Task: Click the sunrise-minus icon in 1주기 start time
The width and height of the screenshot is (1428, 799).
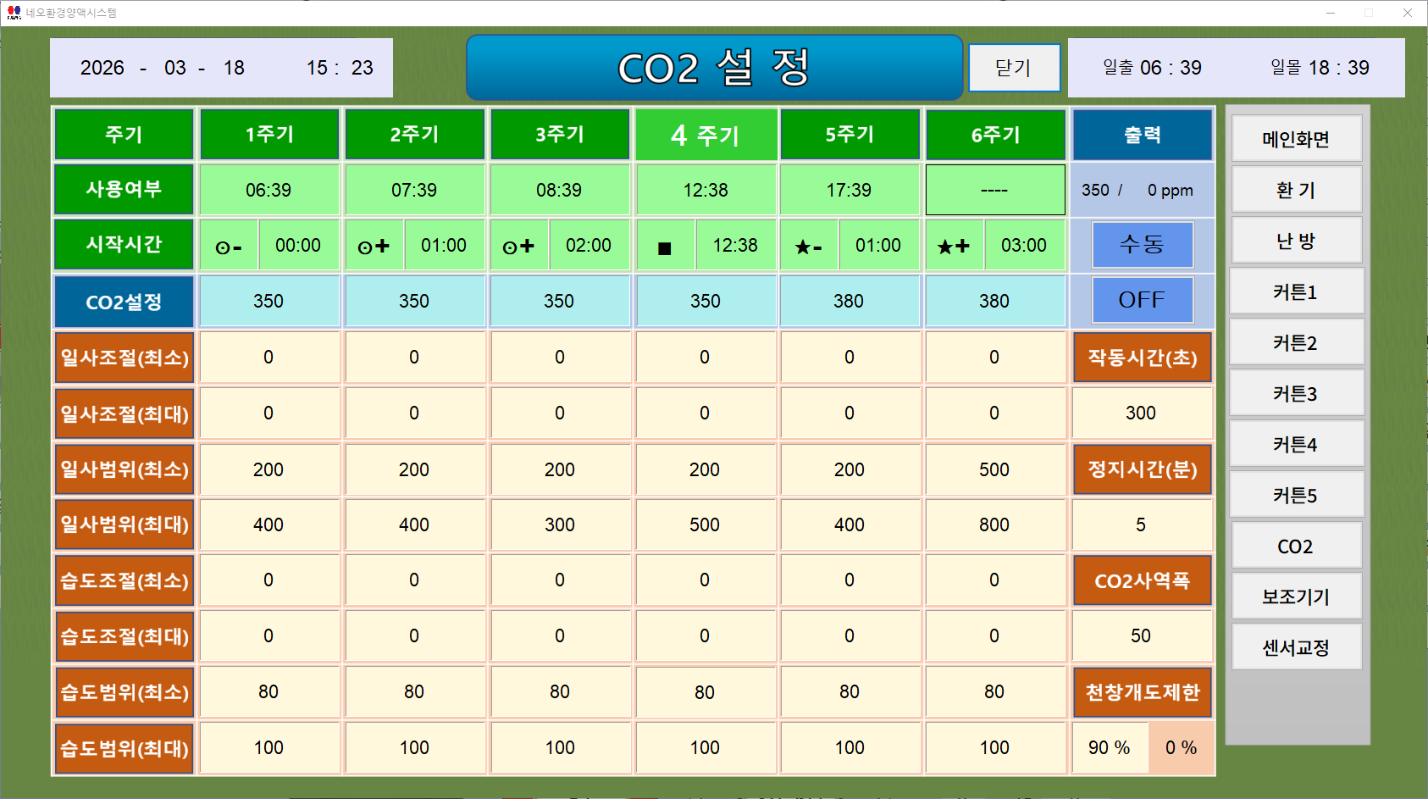Action: [229, 246]
